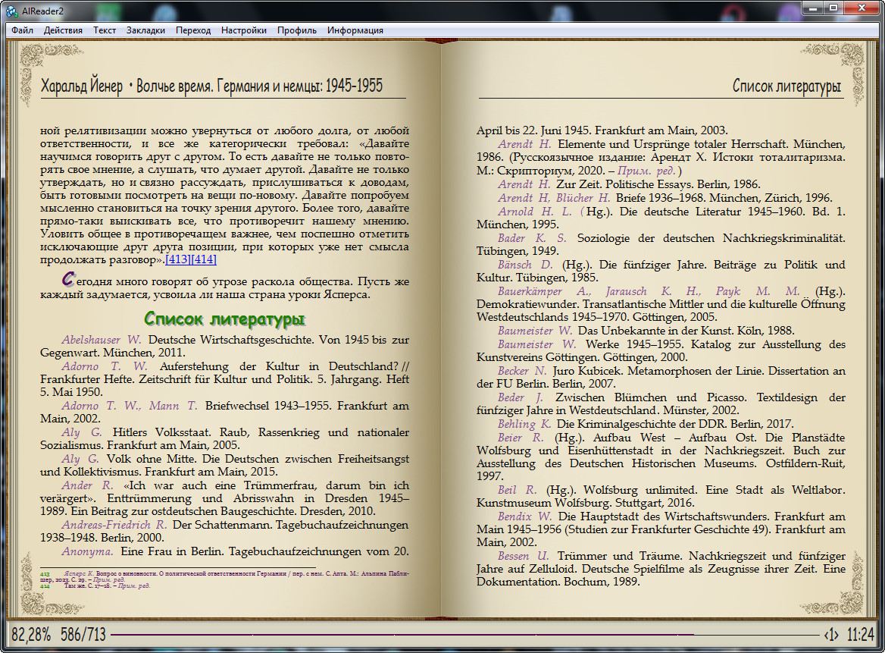This screenshot has height=653, width=885.
Task: Minimize the AlReader2 window
Action: coord(813,8)
